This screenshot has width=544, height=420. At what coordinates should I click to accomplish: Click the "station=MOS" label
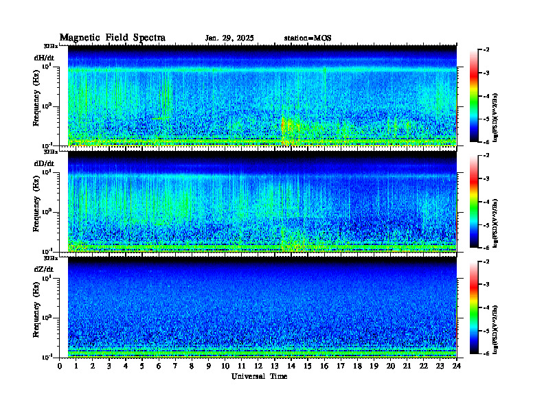(x=308, y=38)
